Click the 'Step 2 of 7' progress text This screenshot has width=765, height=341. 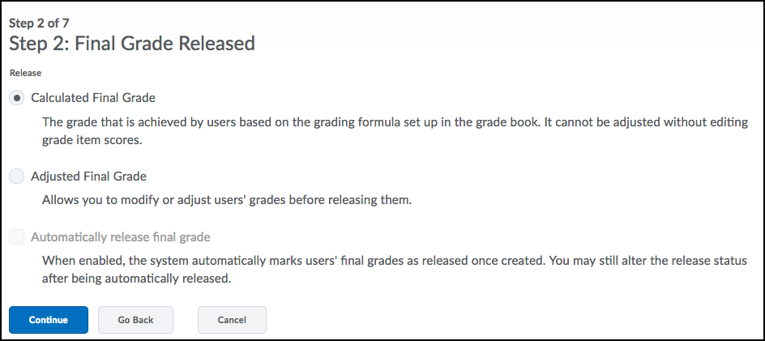(39, 23)
